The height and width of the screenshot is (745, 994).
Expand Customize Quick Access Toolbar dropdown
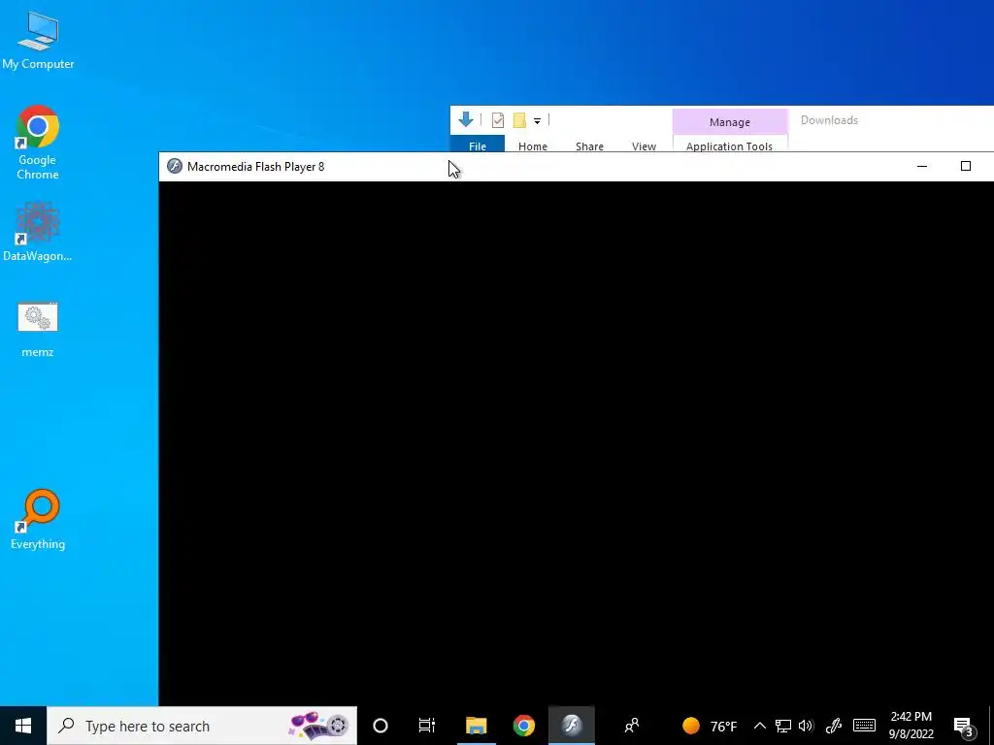click(x=537, y=120)
